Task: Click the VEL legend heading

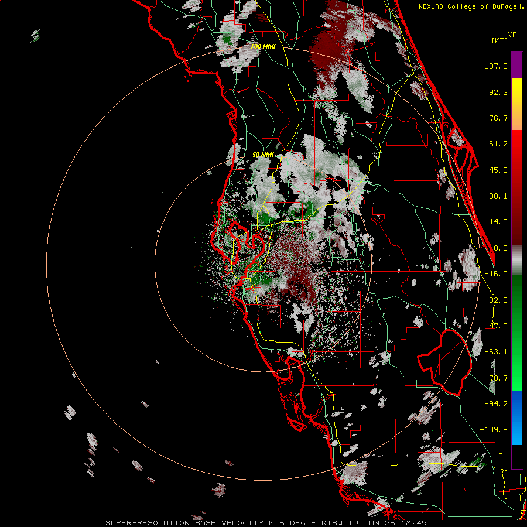Action: click(514, 35)
